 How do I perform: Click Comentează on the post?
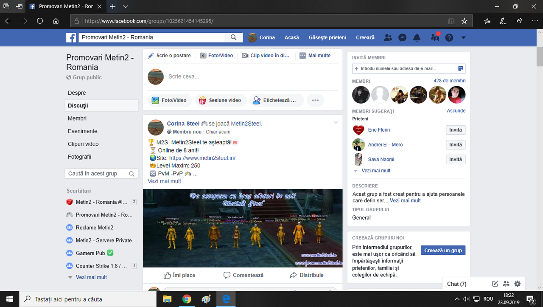point(244,275)
